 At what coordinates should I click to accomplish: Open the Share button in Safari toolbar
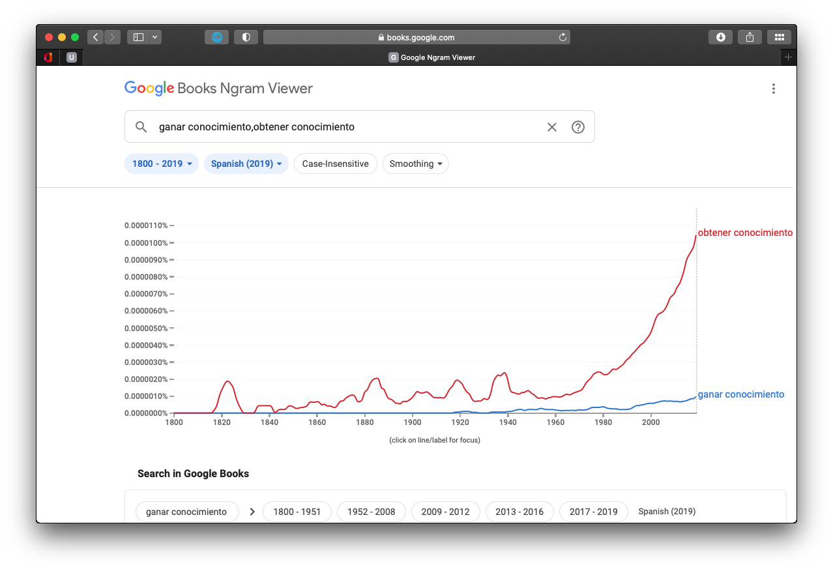point(750,37)
